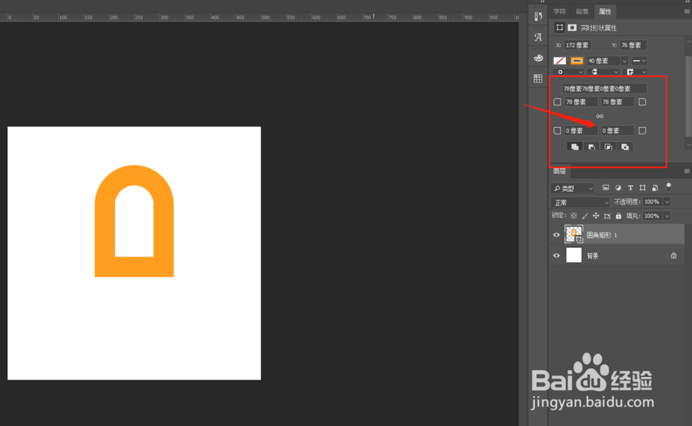Select the 图层 panel tab
The image size is (692, 426).
pos(560,171)
